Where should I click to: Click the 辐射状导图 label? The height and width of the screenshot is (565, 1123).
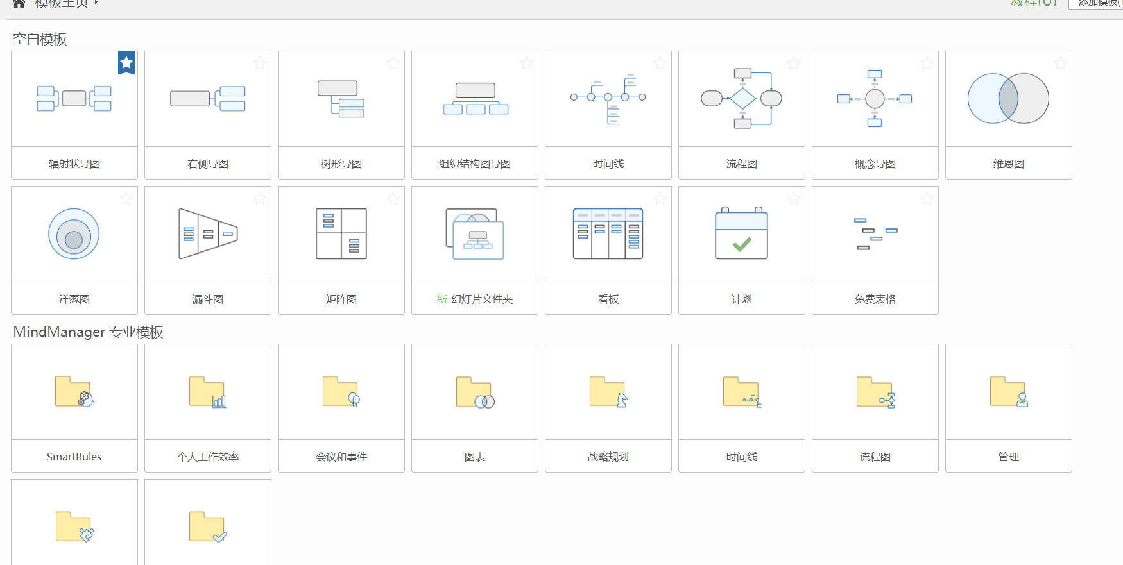pyautogui.click(x=74, y=164)
